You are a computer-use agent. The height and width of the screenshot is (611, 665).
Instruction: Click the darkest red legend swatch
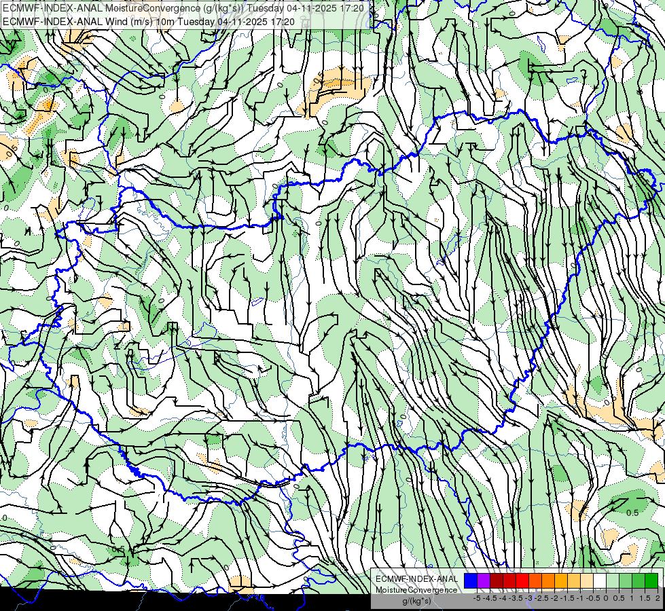pos(497,581)
